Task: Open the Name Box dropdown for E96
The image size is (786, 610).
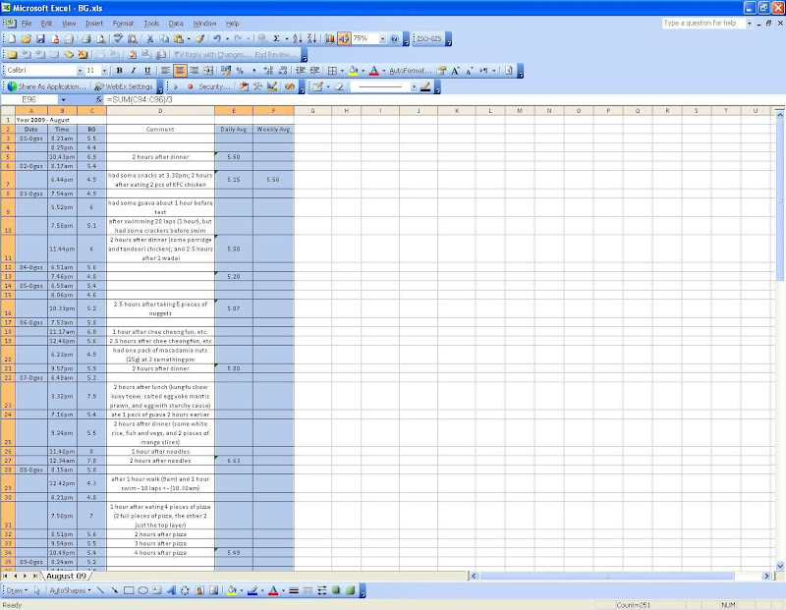Action: [63, 100]
